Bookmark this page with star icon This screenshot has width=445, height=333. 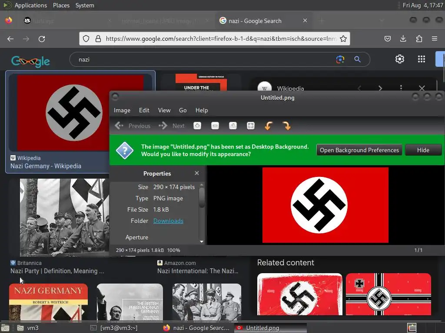tap(343, 39)
